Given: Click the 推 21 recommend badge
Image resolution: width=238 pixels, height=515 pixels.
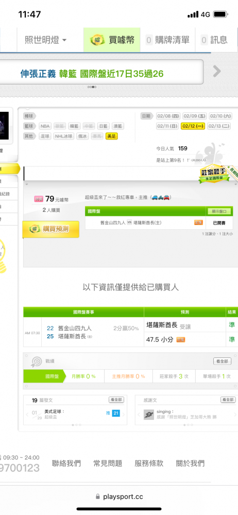Looking at the screenshot, I should (112, 413).
